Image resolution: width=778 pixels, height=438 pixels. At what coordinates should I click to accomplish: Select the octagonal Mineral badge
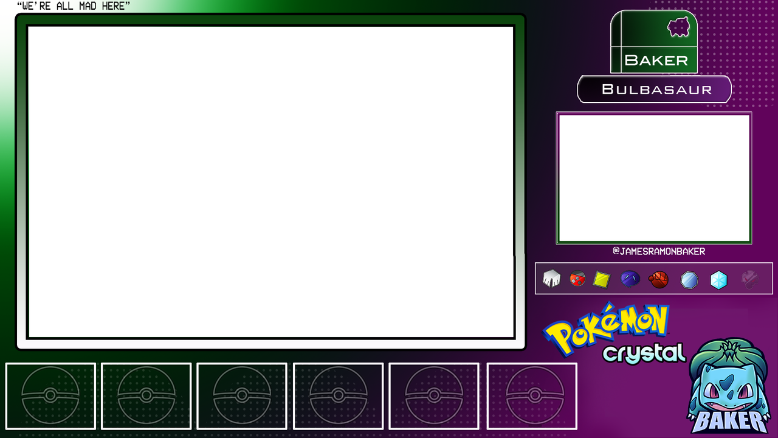[x=689, y=280]
